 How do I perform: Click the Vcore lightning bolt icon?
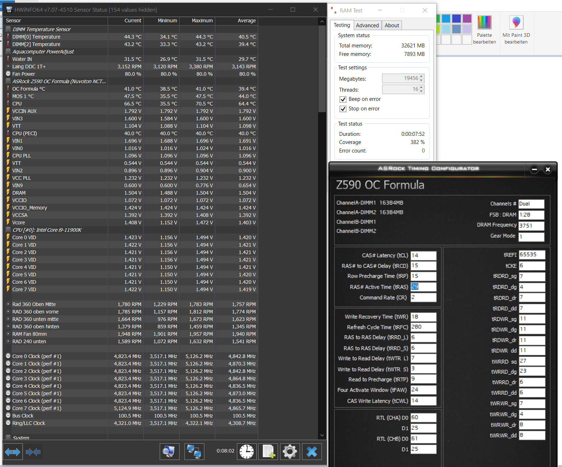point(8,223)
